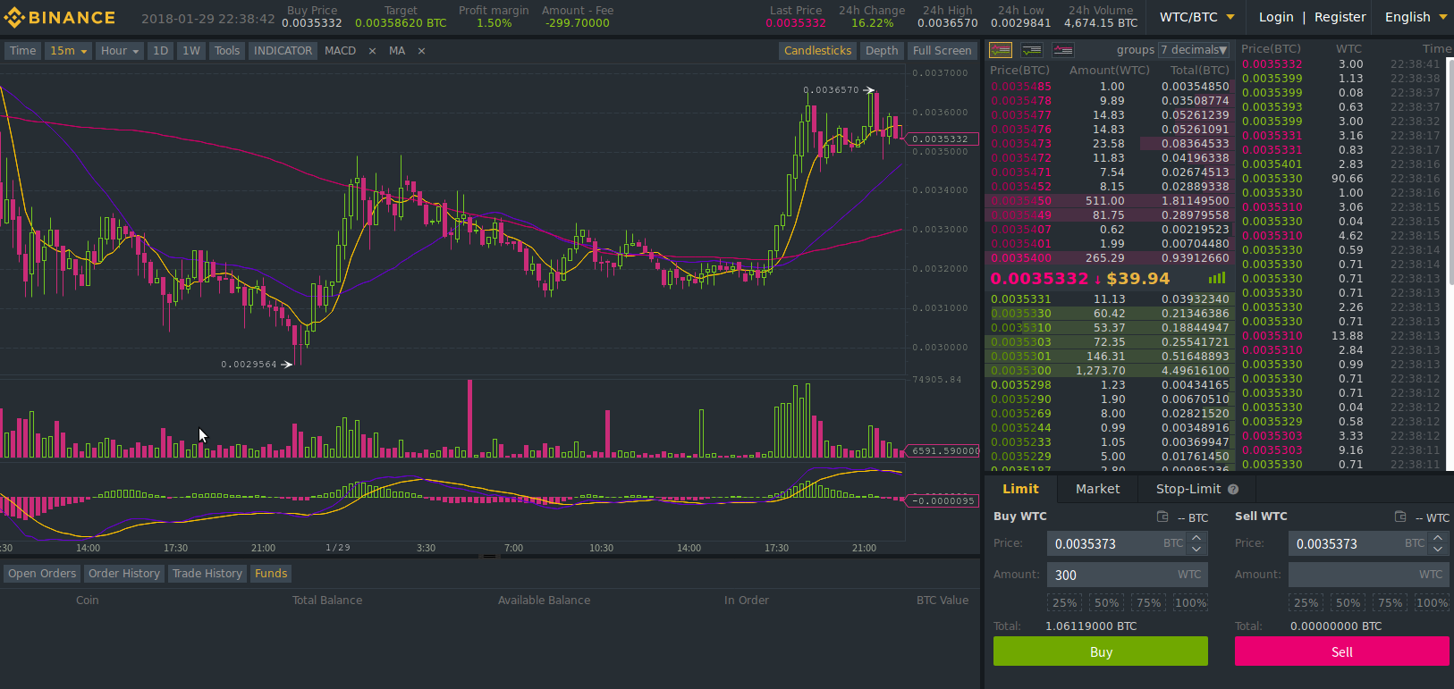Select the 0.0035400 sell order with 265.29 amount
The width and height of the screenshot is (1454, 689).
1110,258
